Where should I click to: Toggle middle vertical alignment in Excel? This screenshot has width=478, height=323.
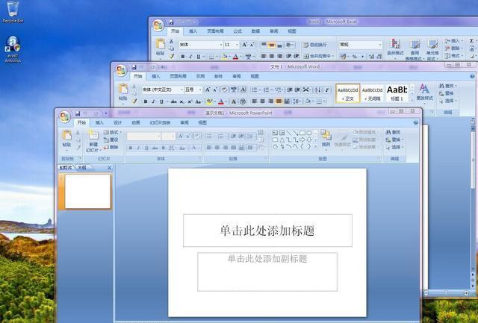tap(271, 45)
